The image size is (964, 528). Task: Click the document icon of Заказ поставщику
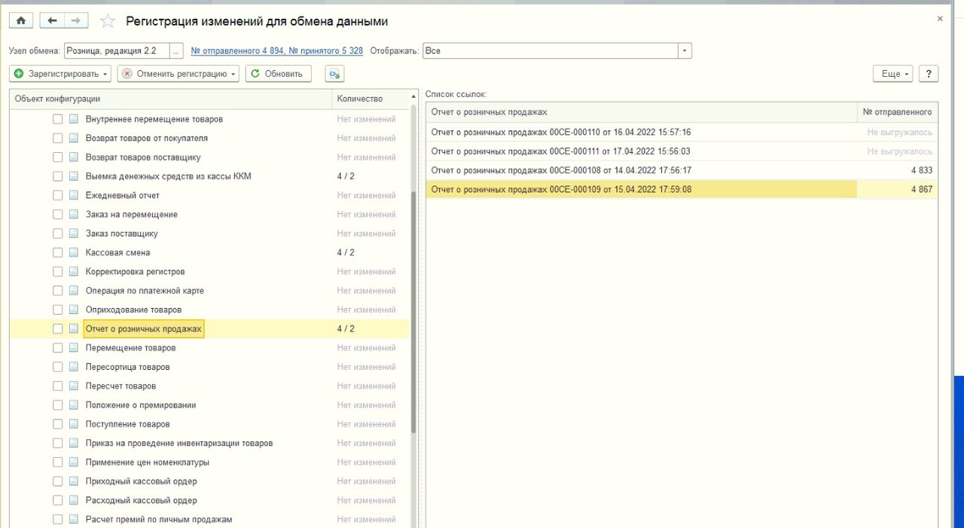click(74, 234)
